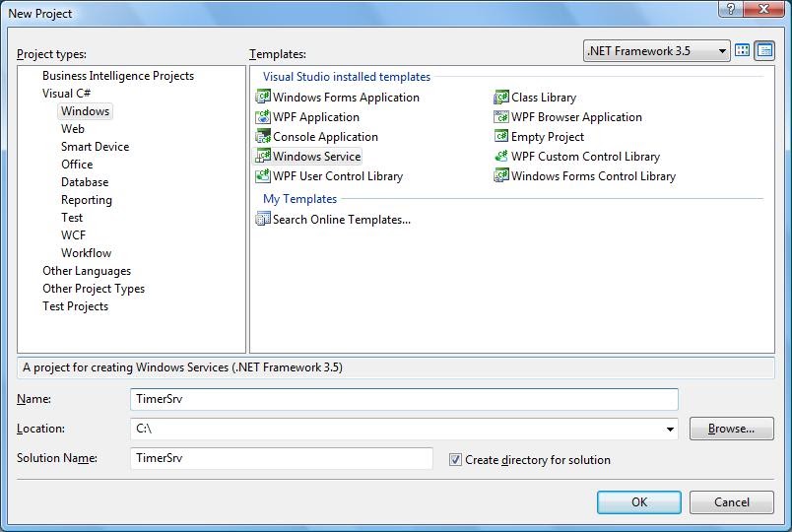This screenshot has height=532, width=792.
Task: Click the WPF Browser Application label
Action: pos(576,116)
